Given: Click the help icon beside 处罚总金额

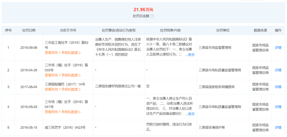Looking at the screenshot, I should coord(152,16).
